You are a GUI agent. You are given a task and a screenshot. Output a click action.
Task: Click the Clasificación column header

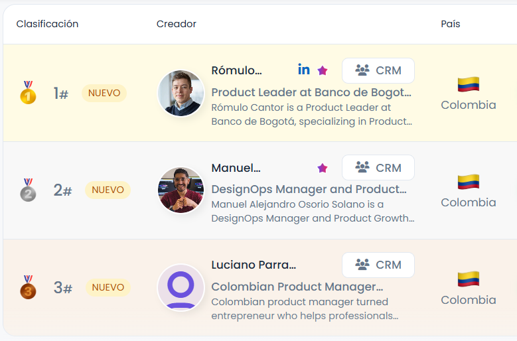click(47, 24)
